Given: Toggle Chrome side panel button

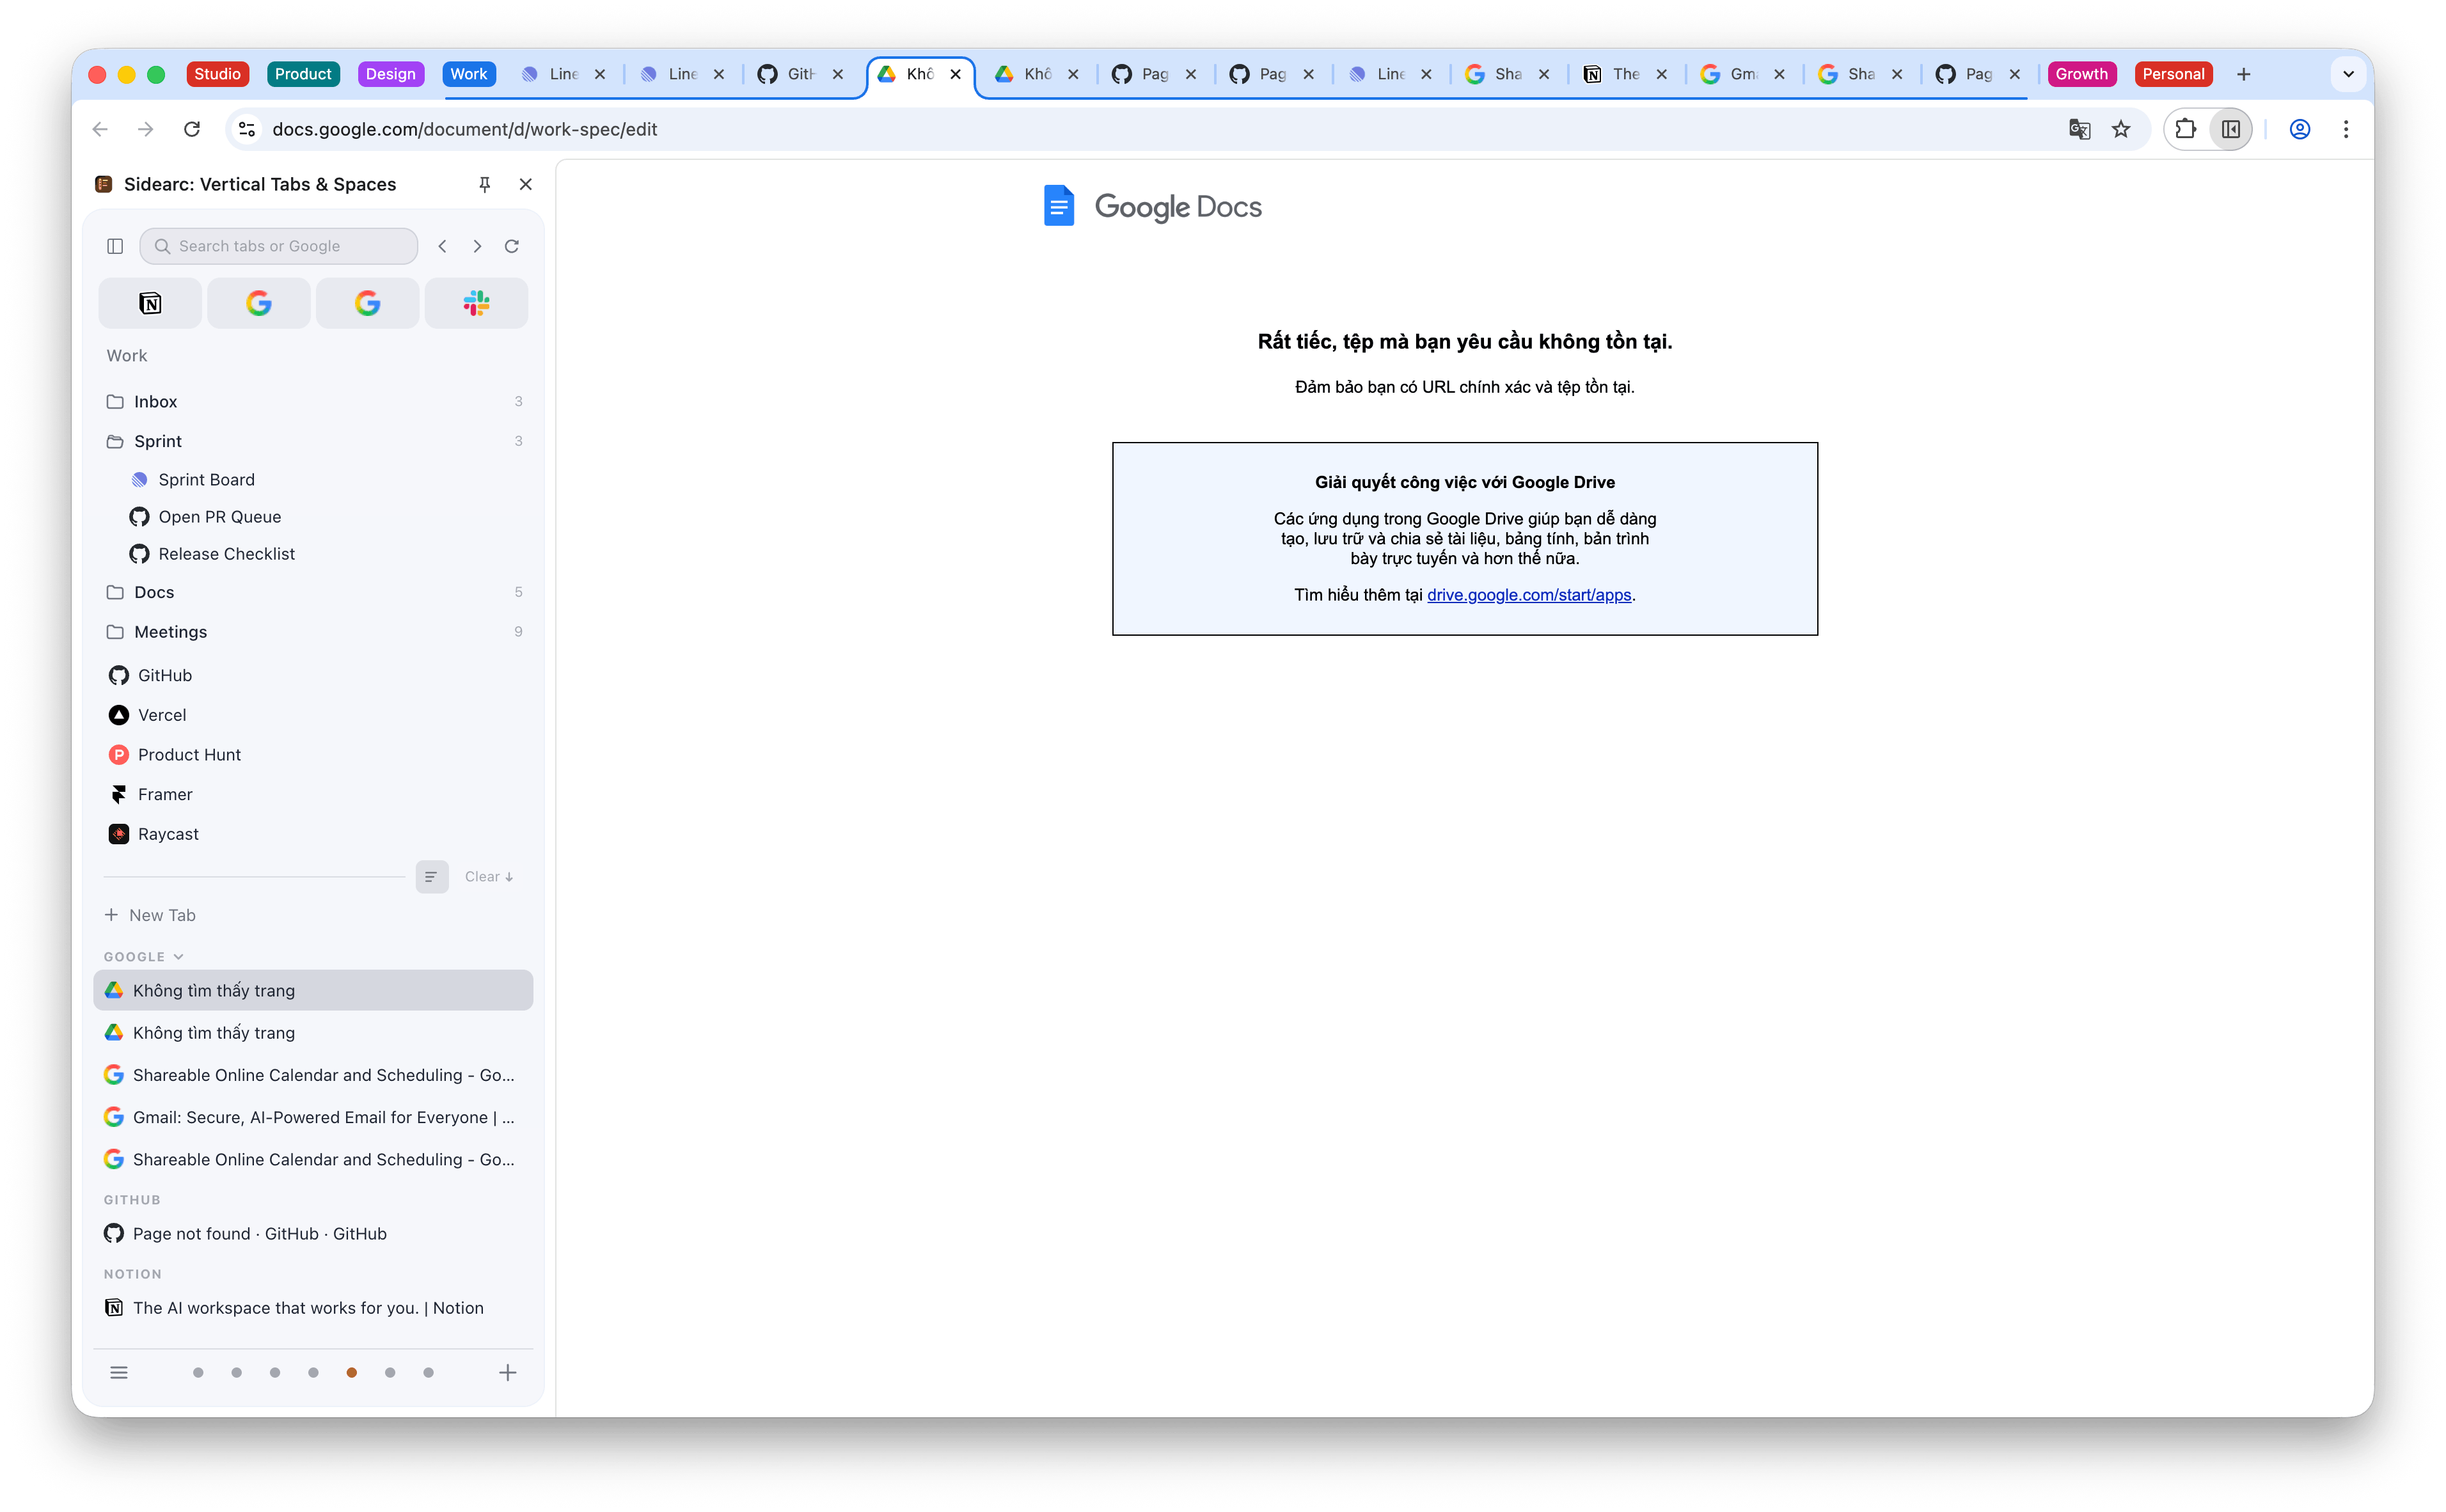Looking at the screenshot, I should click(2230, 129).
